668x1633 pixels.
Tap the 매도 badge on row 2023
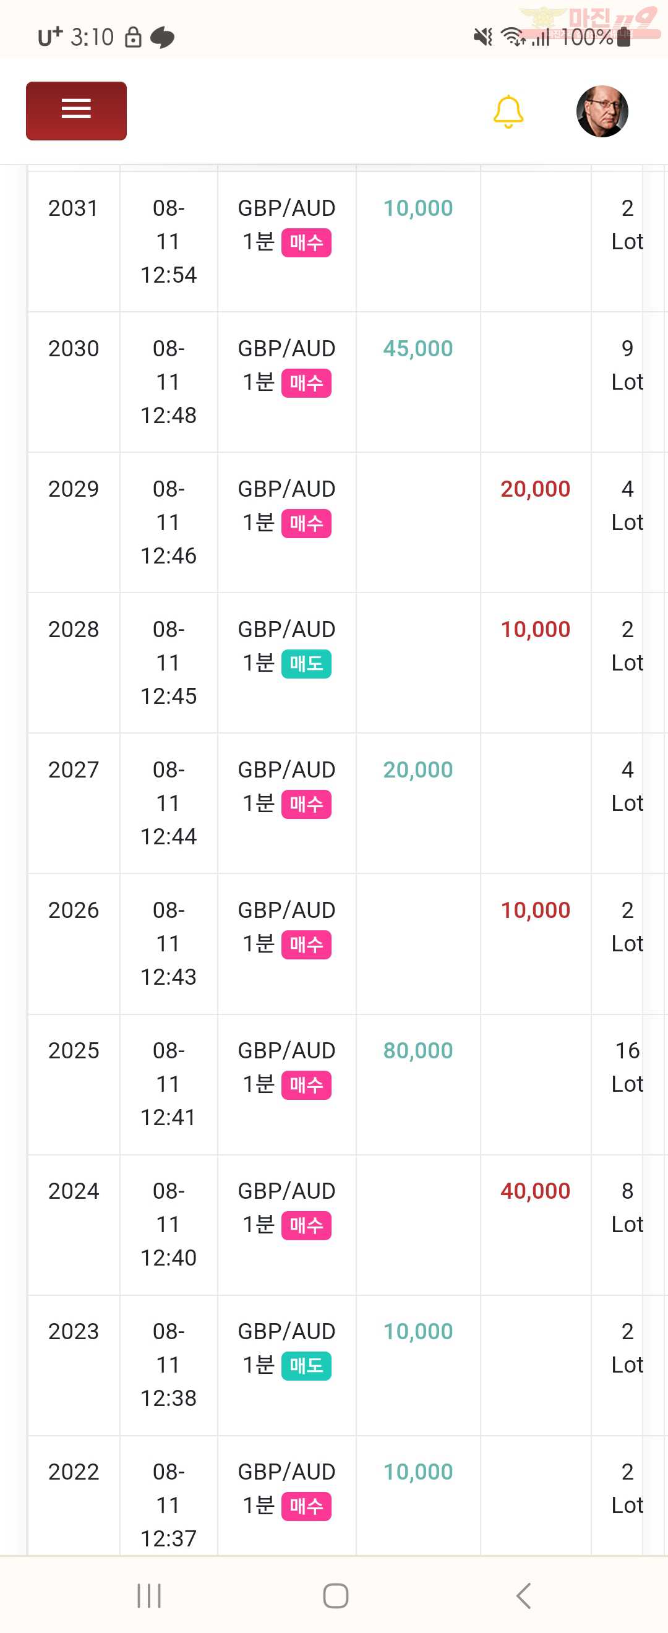tap(306, 1366)
